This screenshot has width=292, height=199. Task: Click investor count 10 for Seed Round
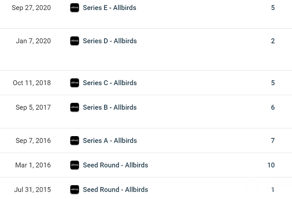pos(271,165)
